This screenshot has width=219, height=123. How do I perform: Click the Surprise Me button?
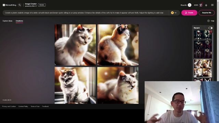pos(207,13)
